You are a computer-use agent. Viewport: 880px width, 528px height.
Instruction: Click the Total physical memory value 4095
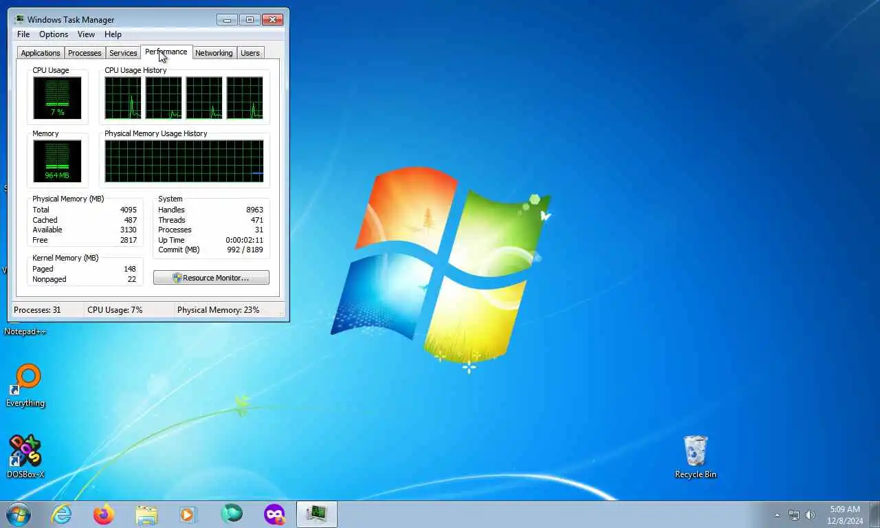(128, 210)
